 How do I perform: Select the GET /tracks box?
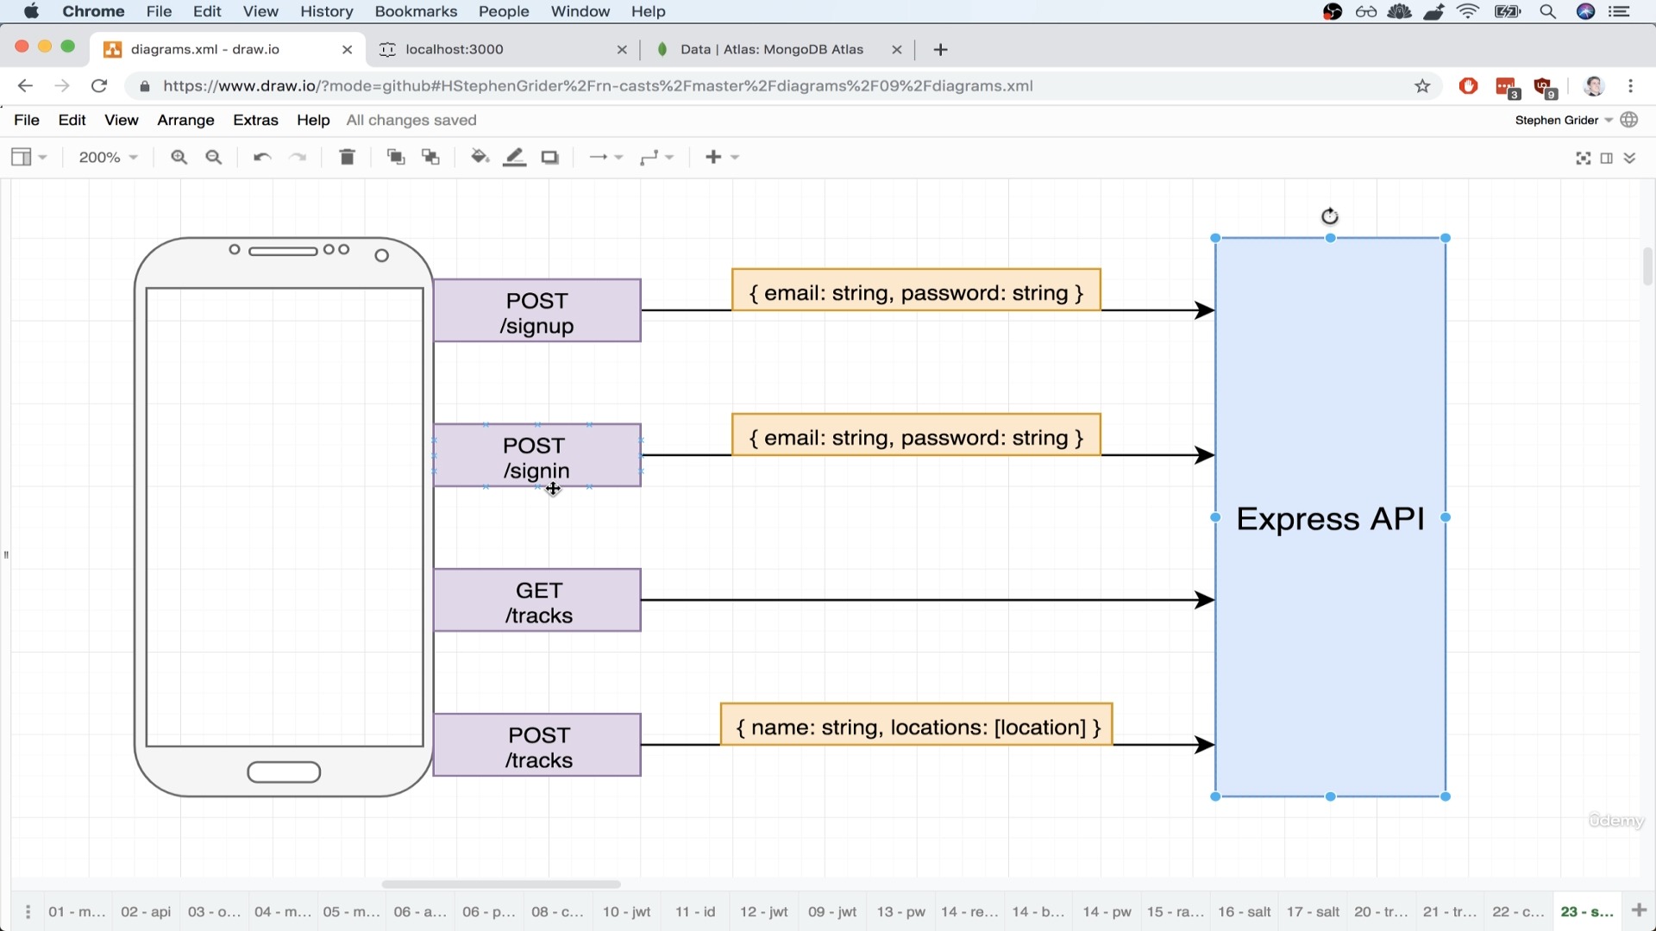[x=536, y=600]
